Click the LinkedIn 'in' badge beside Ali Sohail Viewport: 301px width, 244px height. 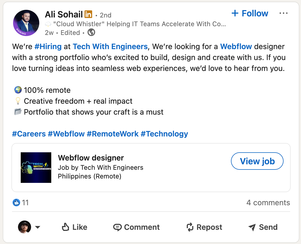[x=88, y=14]
